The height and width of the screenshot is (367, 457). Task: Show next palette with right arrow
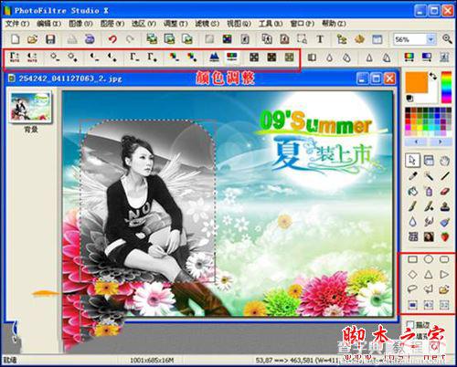[440, 142]
